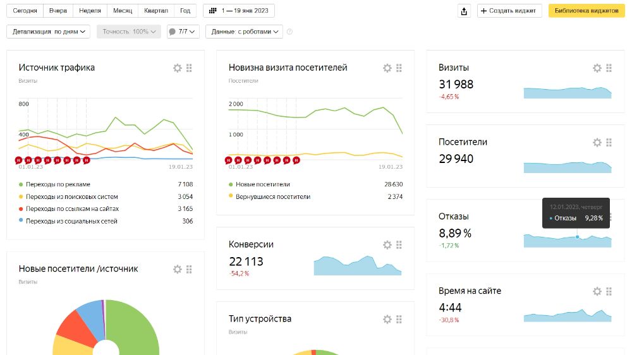The image size is (632, 355).
Task: Select the Сегодня period tab
Action: tap(25, 11)
